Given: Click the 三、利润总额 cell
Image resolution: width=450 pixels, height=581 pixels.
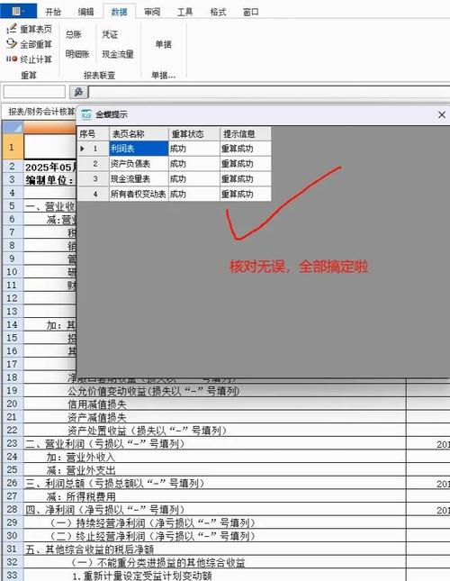Looking at the screenshot, I should (215, 483).
